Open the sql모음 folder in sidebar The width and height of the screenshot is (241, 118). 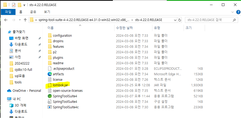point(17,76)
